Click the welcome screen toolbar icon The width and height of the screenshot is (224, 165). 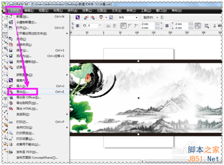point(111,17)
